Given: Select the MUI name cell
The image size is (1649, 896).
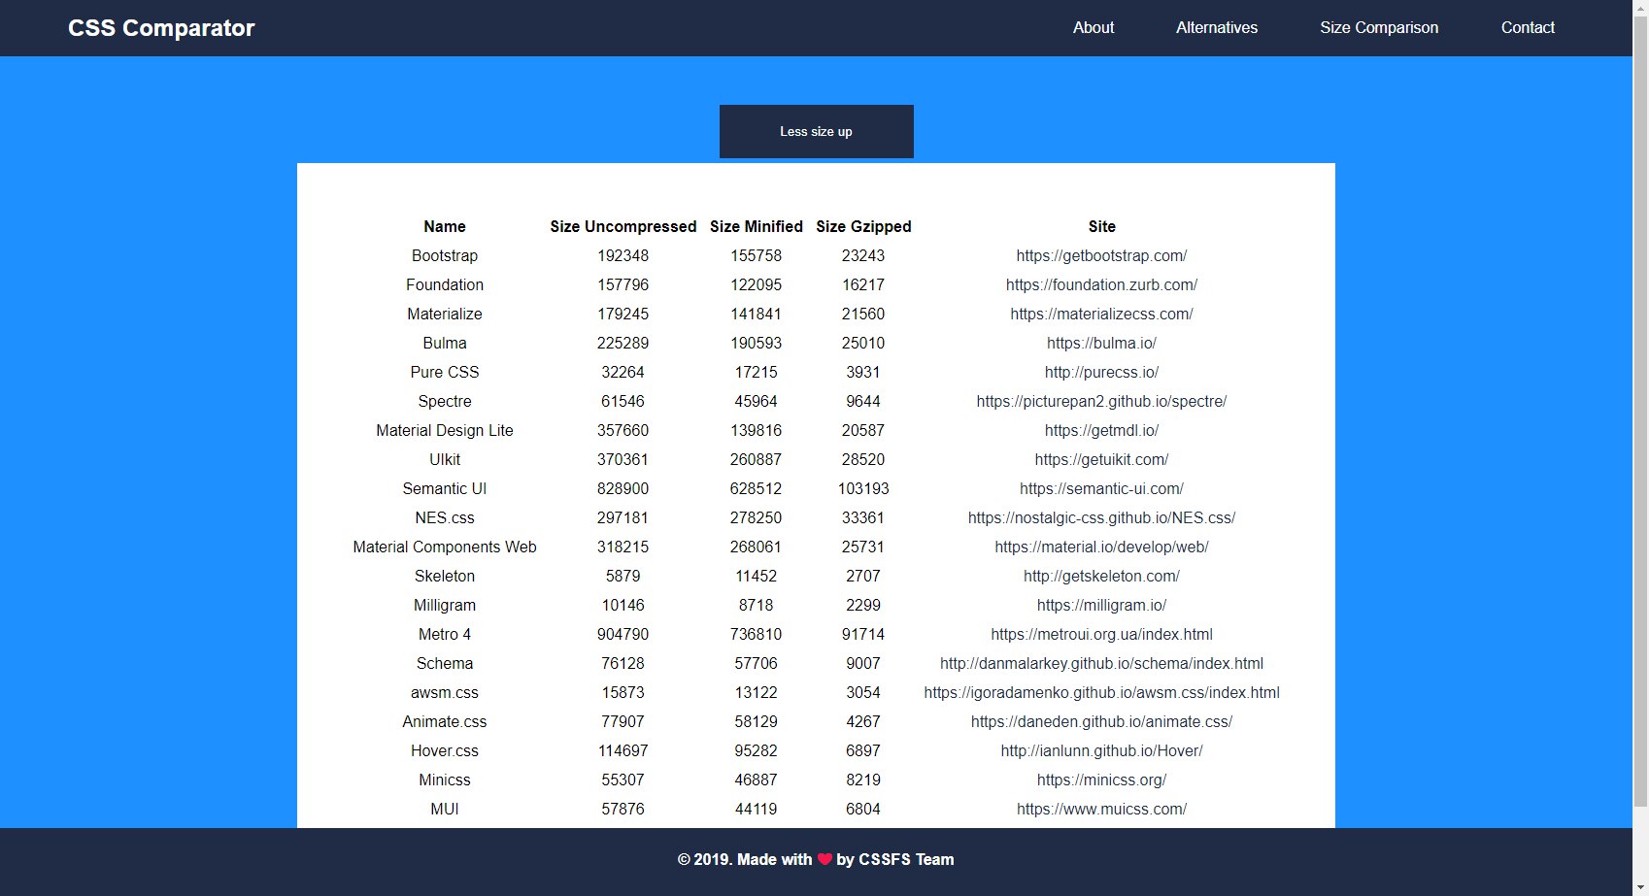Looking at the screenshot, I should point(445,809).
